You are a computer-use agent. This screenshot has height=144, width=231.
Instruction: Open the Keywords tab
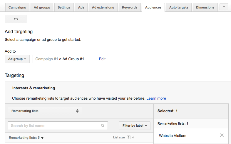point(130,7)
